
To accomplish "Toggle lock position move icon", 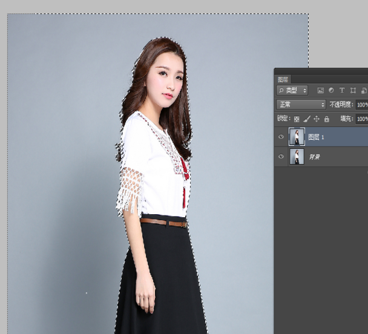I will pos(317,119).
